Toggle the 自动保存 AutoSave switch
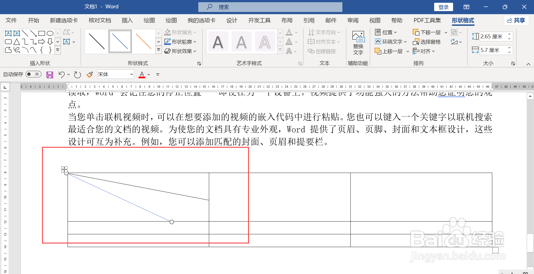Image resolution: width=534 pixels, height=274 pixels. 33,74
